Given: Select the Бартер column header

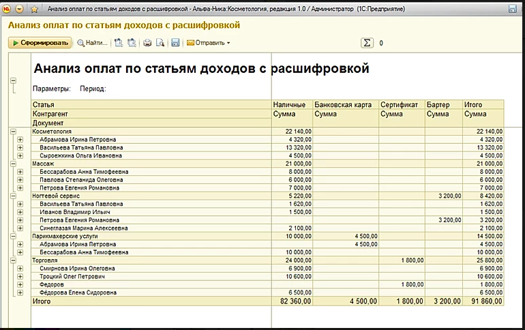Looking at the screenshot, I should click(444, 104).
